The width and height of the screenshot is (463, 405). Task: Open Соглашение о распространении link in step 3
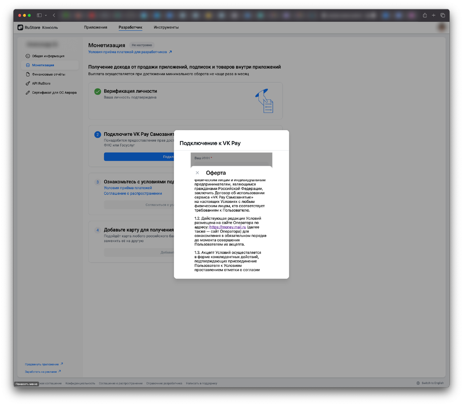(x=133, y=193)
